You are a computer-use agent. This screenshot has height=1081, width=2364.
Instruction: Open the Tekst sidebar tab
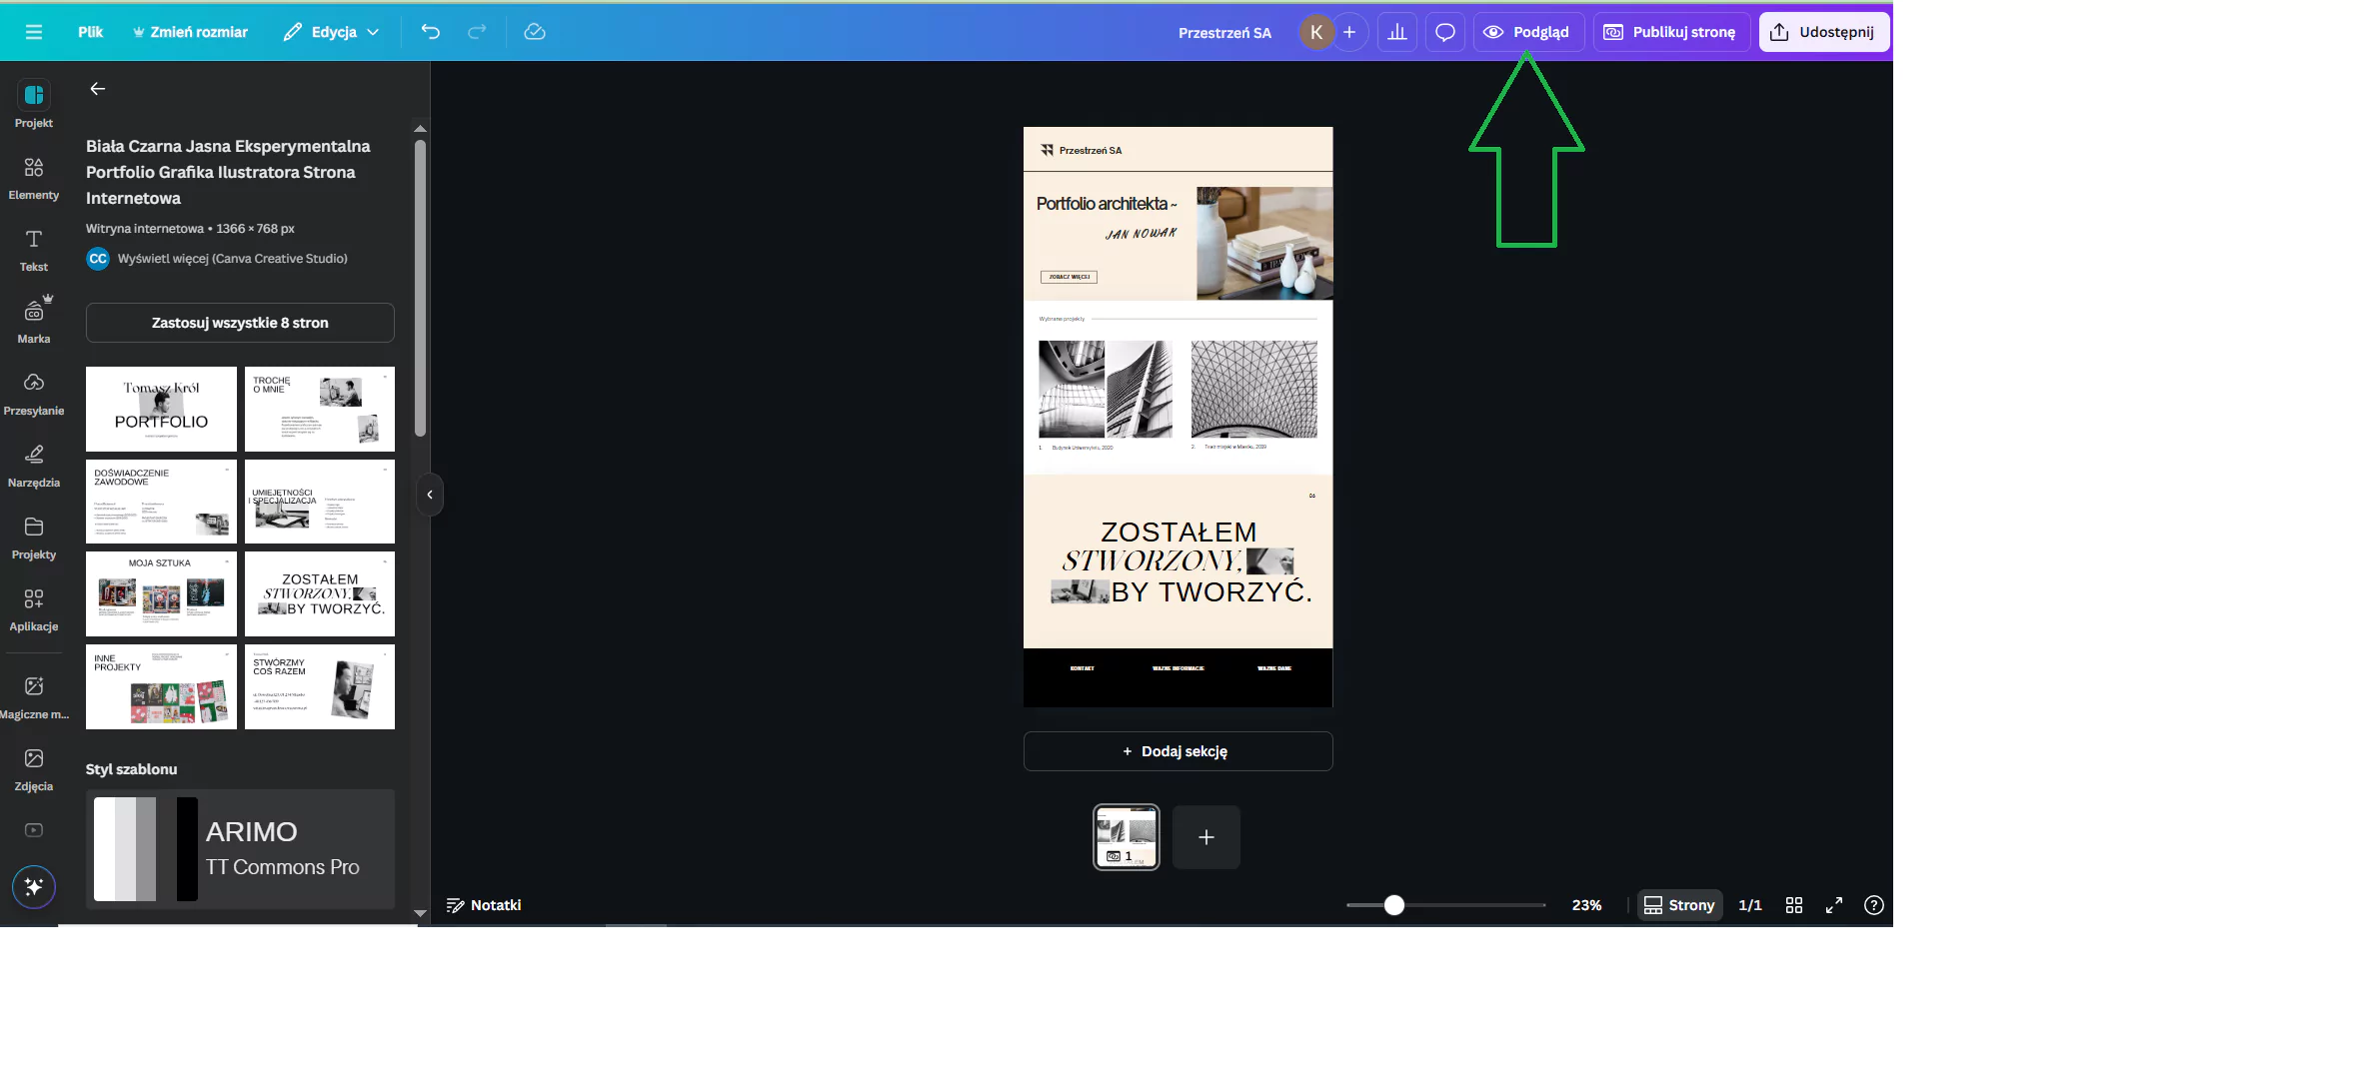[x=34, y=250]
